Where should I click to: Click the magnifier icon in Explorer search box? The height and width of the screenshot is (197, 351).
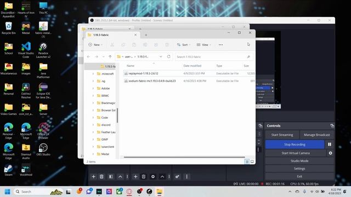[248, 57]
